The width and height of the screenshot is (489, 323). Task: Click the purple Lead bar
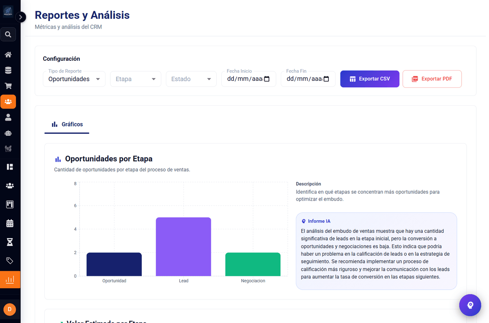[183, 247]
